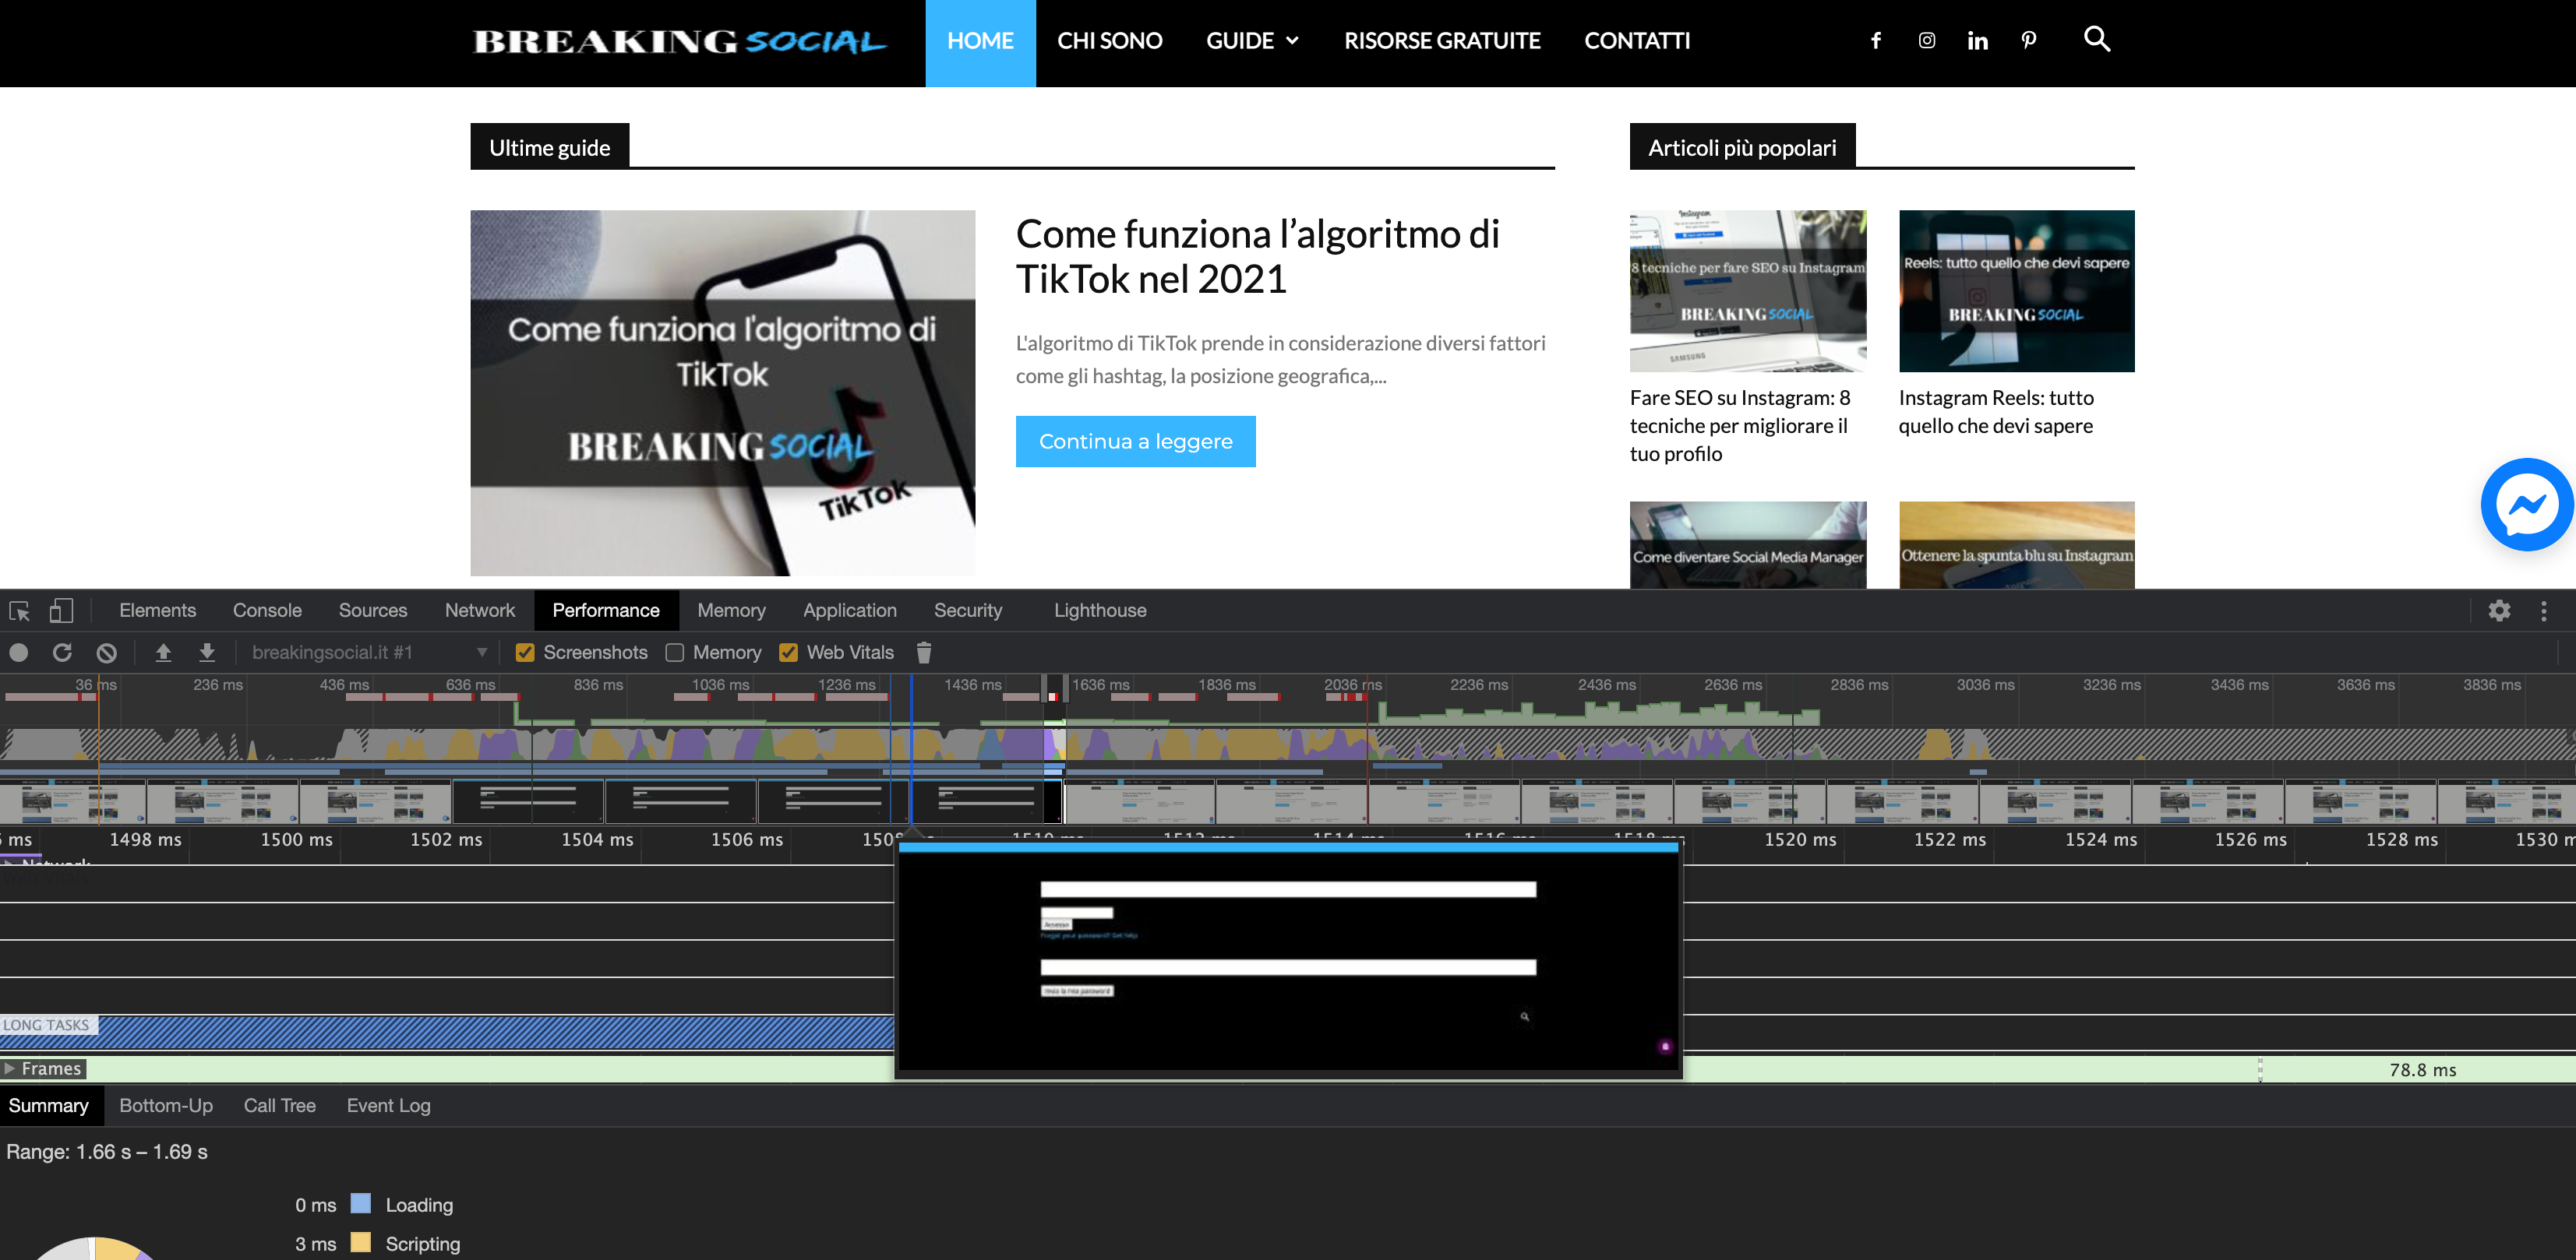Click the Continua a leggere button
The width and height of the screenshot is (2576, 1260).
(x=1135, y=442)
